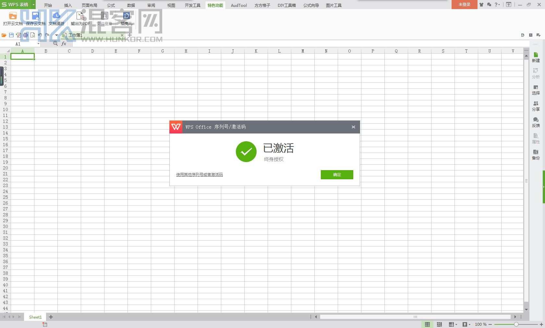
Task: Click the plus button after the 工作簿1 tab
Action: (130, 35)
